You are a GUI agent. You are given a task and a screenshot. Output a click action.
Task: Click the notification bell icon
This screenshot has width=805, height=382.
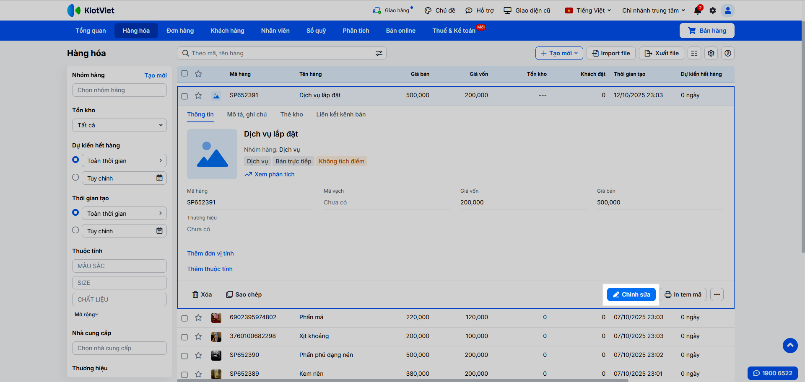click(x=698, y=10)
